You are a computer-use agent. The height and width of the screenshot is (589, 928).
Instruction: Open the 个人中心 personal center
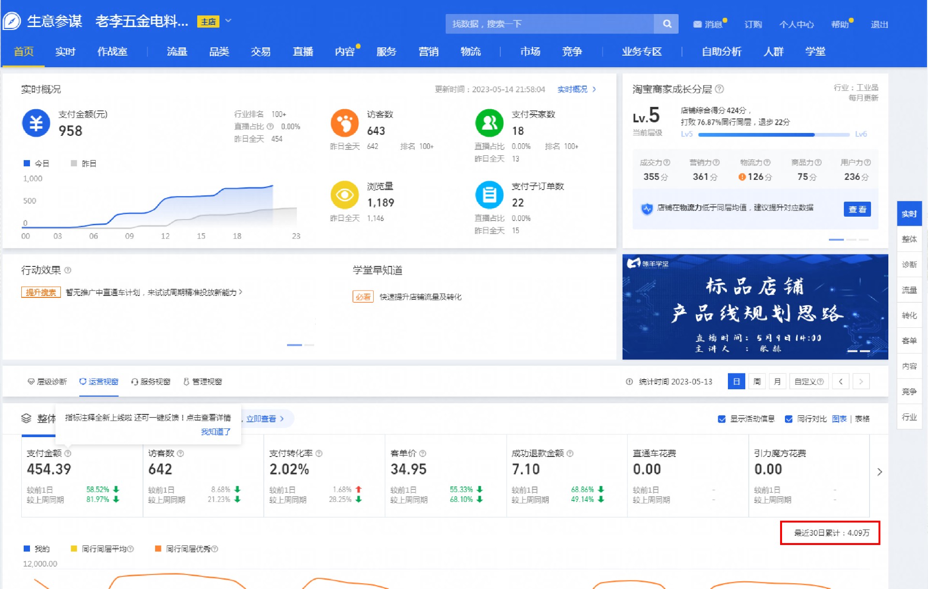tap(797, 24)
